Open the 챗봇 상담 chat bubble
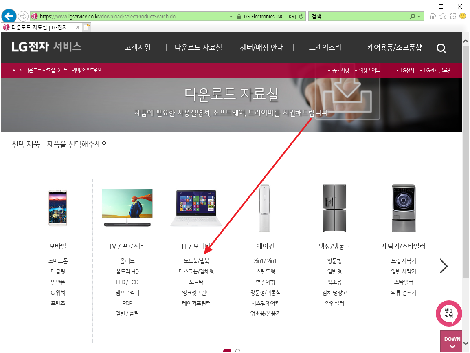Screen dimensions: 470x353 click(449, 314)
